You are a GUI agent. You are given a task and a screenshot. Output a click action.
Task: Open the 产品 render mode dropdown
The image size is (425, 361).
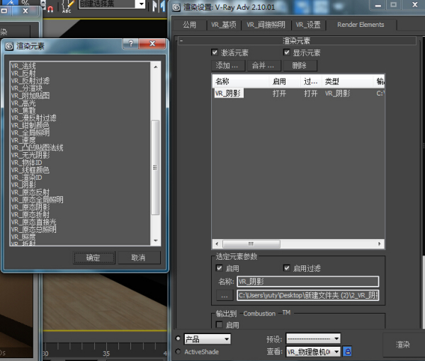208,339
